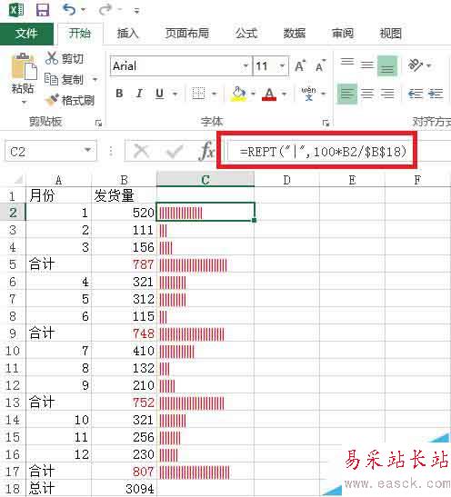Expand the 粘贴 paste options arrow
The height and width of the screenshot is (497, 451).
[x=25, y=102]
